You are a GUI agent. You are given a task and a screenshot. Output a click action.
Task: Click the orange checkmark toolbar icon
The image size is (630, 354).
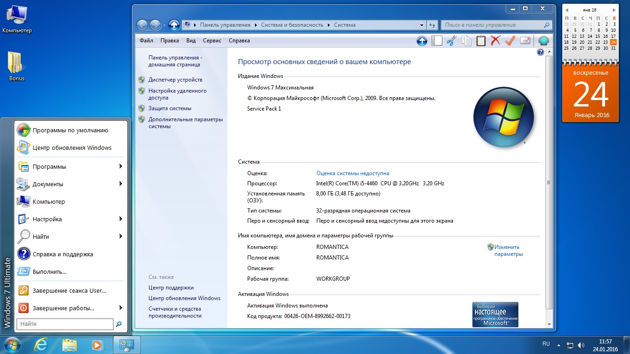point(510,41)
